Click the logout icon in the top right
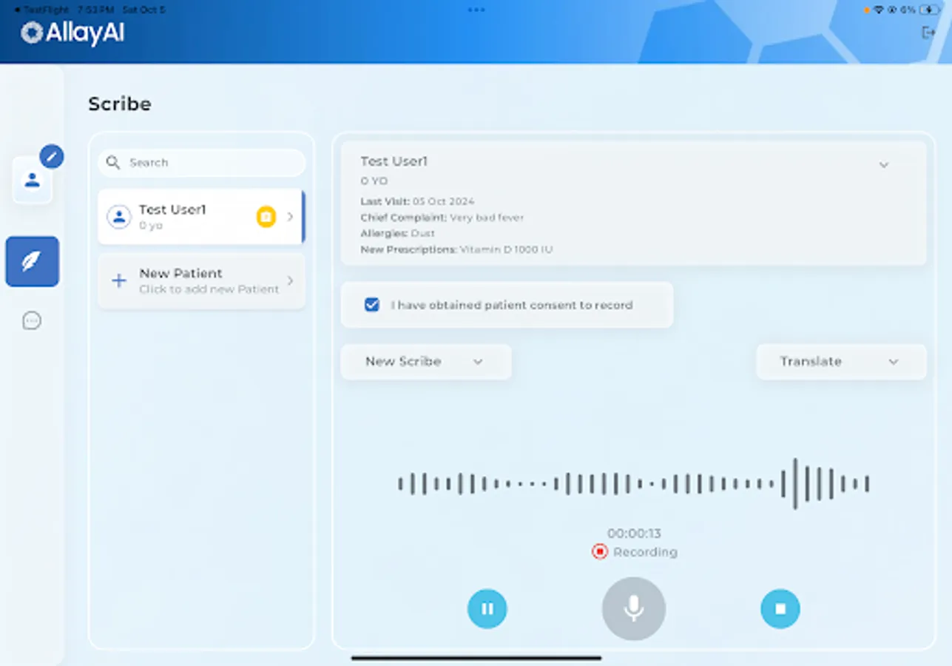This screenshot has height=666, width=952. (928, 33)
